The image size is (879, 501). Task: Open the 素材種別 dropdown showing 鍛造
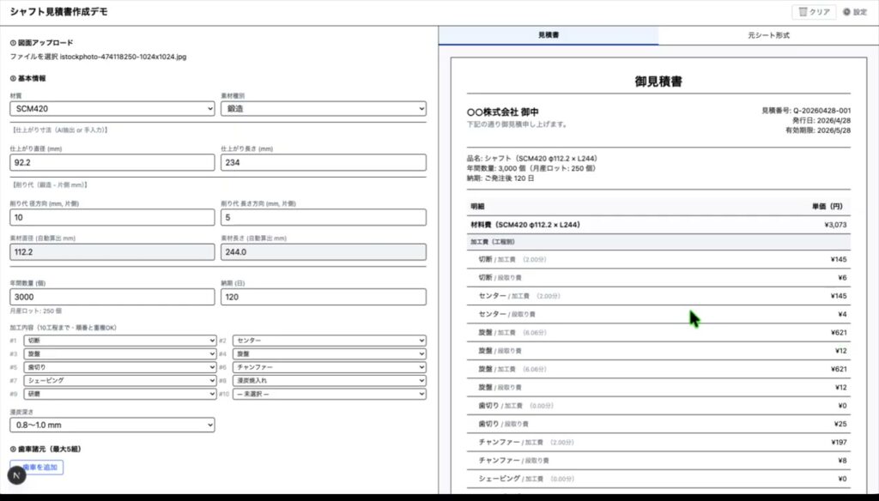tap(324, 109)
